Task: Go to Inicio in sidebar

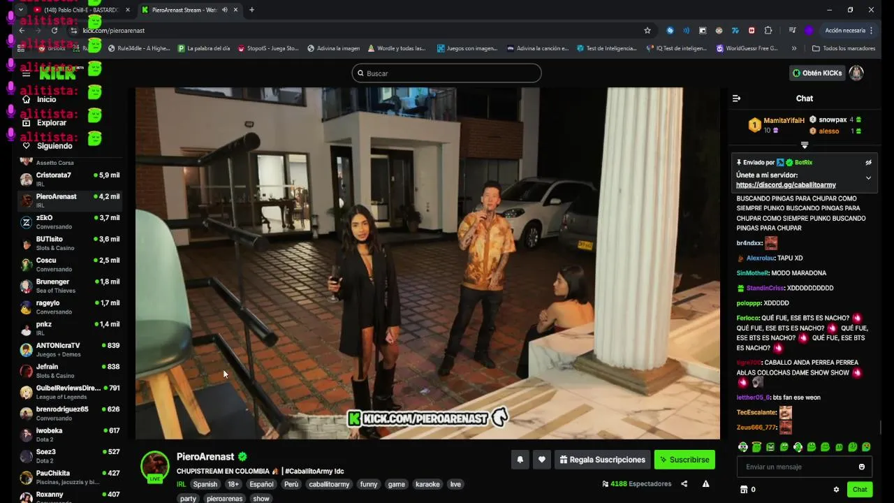Action: tap(46, 99)
